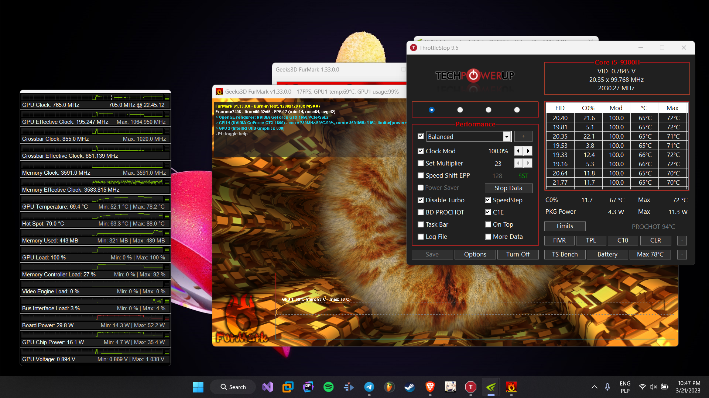This screenshot has width=709, height=398.
Task: Open Spotify from the taskbar
Action: point(329,387)
